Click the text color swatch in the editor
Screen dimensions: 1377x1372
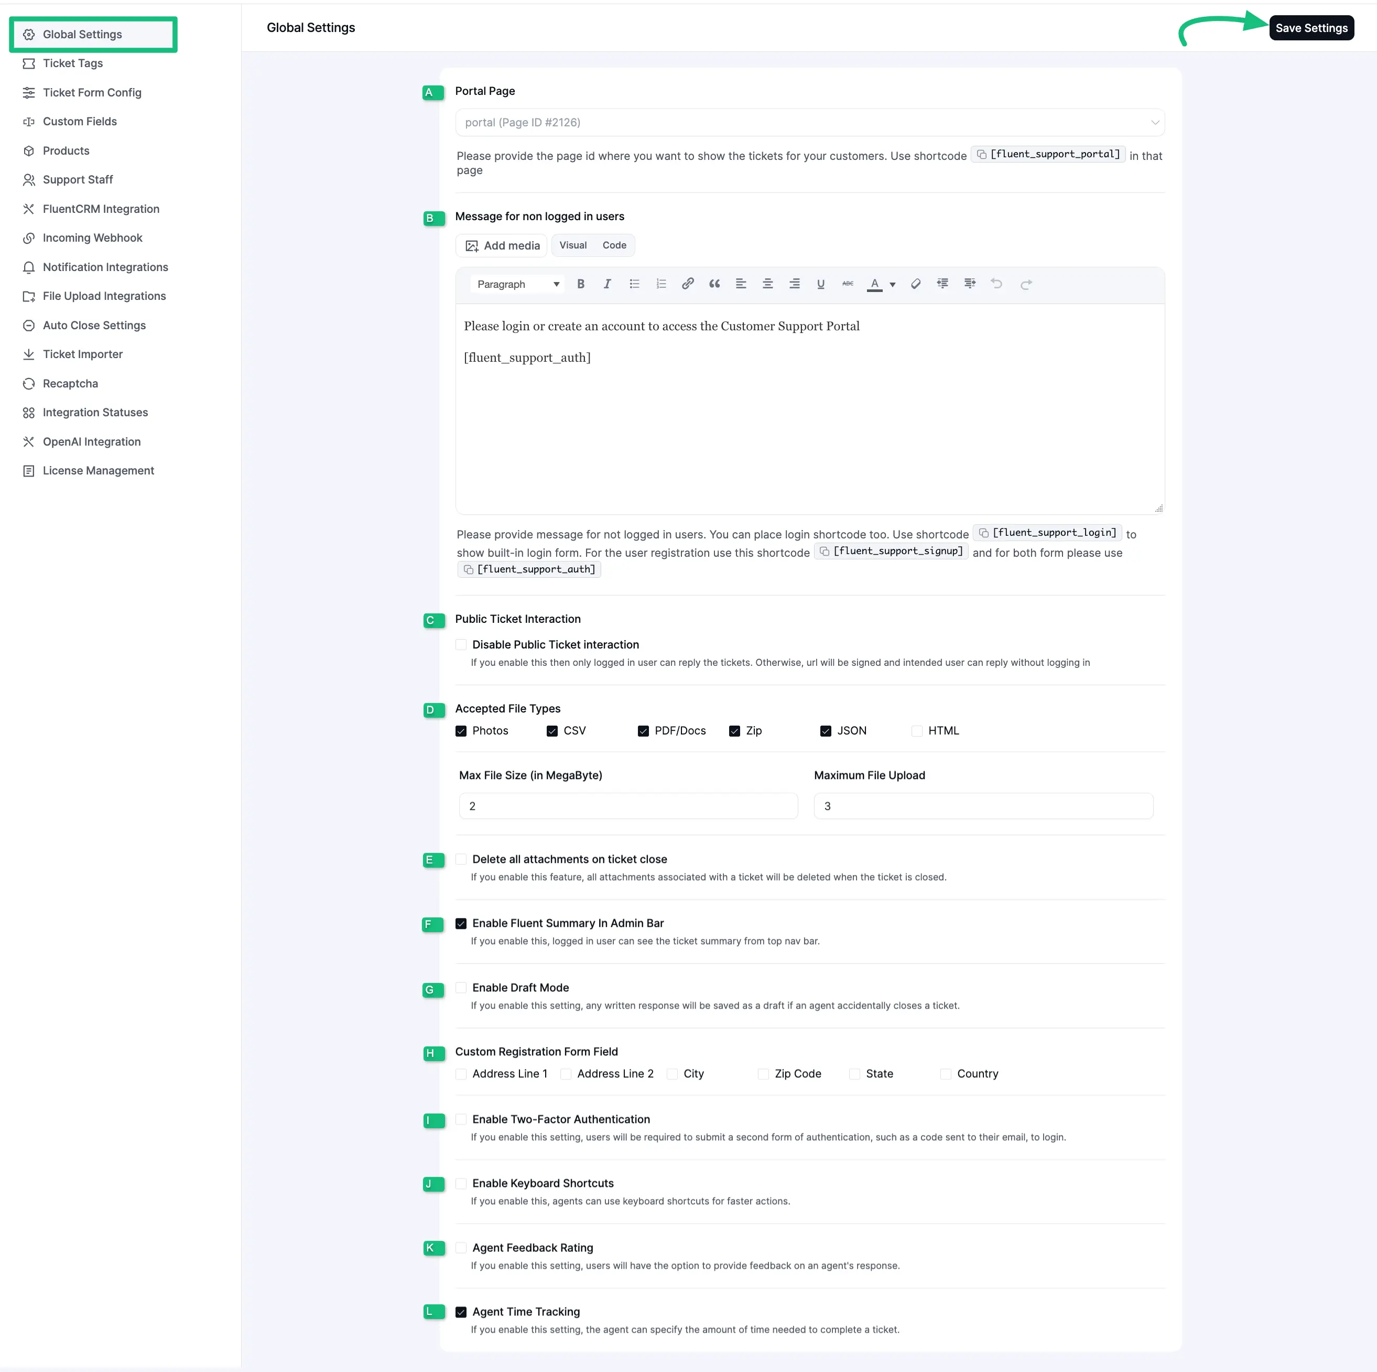(875, 284)
